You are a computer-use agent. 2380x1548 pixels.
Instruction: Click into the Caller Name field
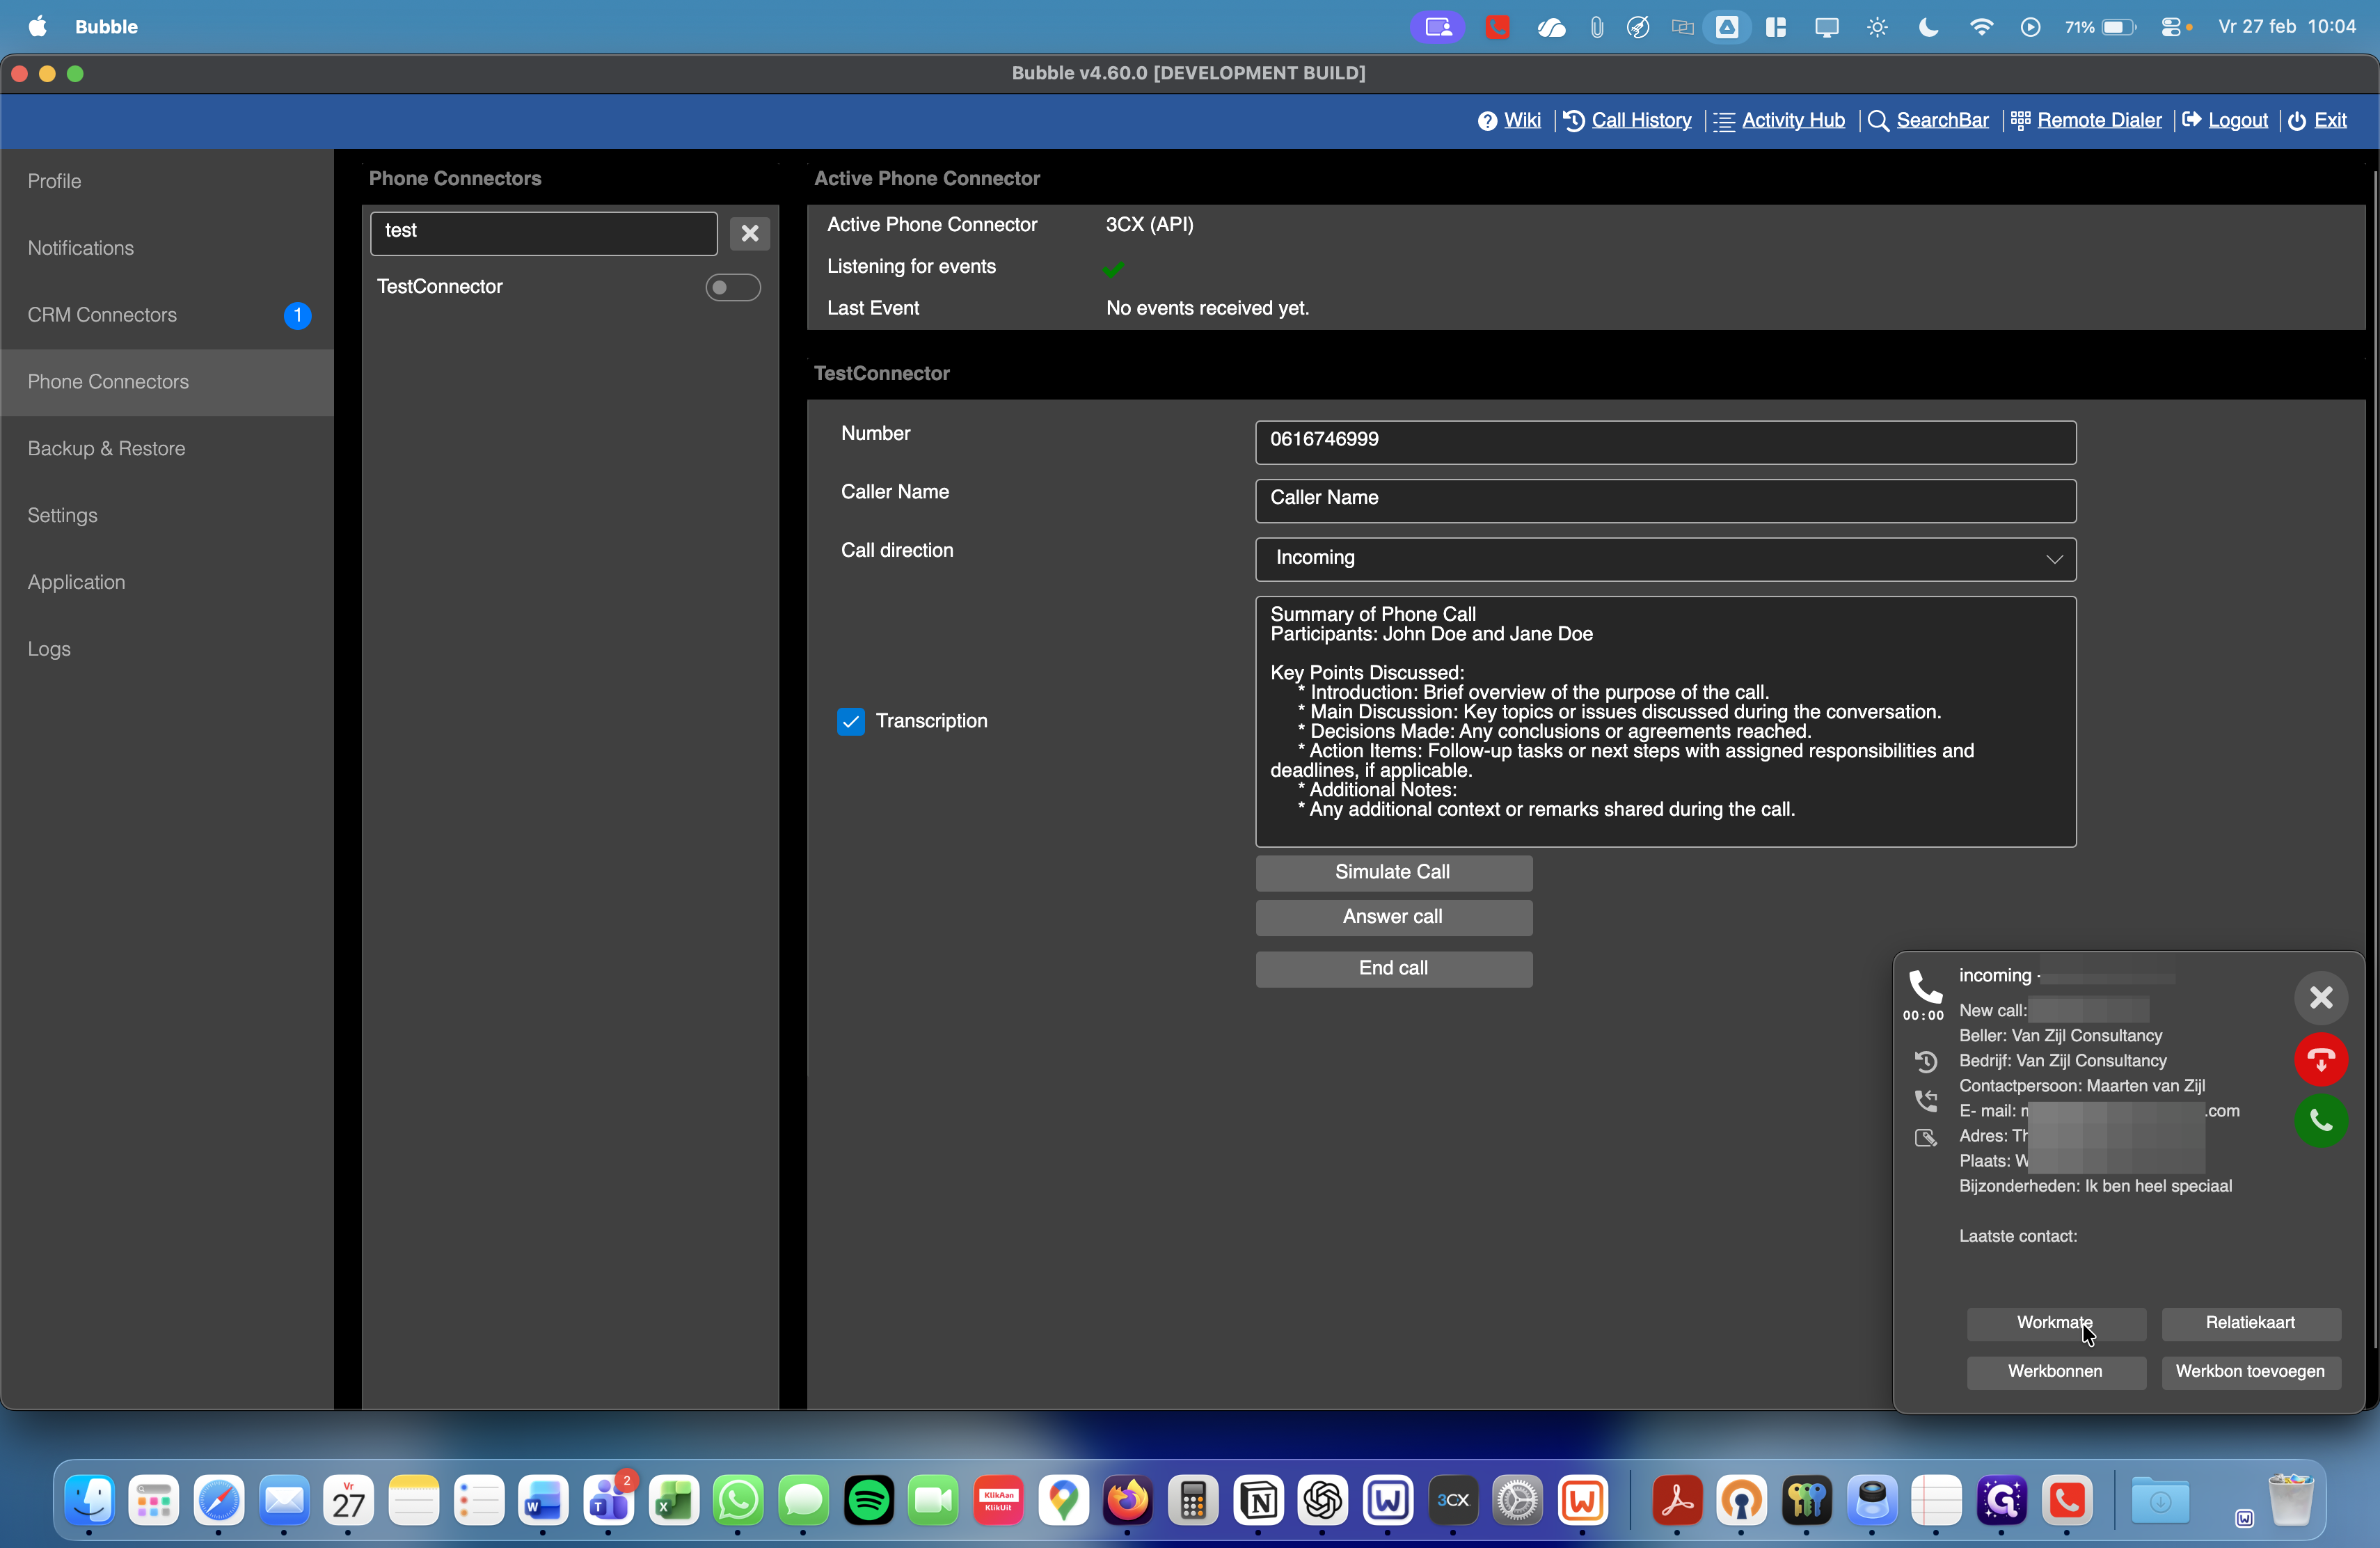click(x=1665, y=499)
